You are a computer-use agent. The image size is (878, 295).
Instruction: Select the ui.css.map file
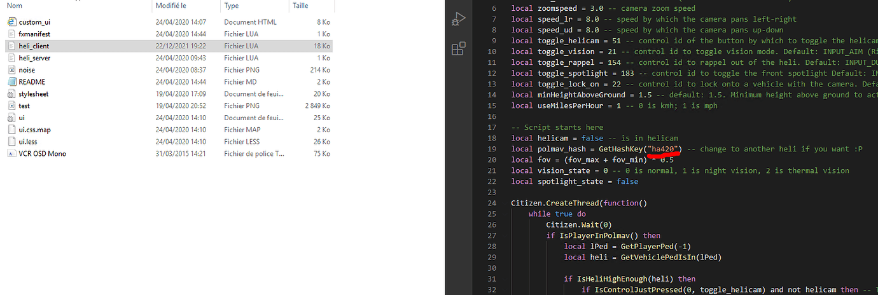coord(34,130)
